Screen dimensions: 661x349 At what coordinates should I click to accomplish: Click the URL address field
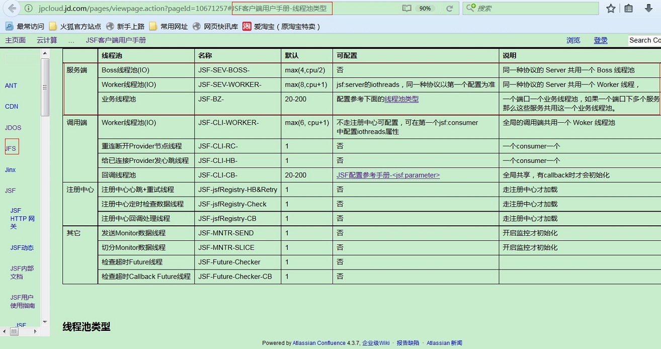tap(216, 9)
